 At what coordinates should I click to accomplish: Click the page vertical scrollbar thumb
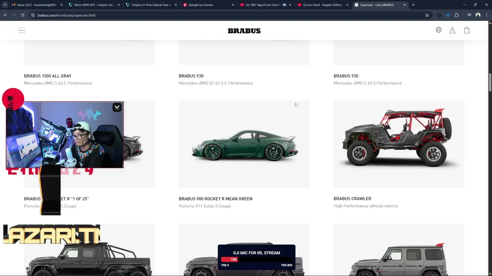click(490, 82)
